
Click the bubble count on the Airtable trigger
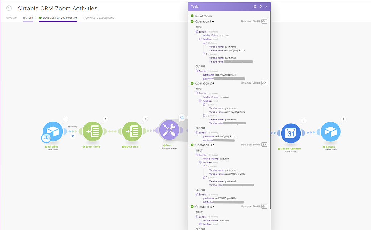tap(66, 119)
